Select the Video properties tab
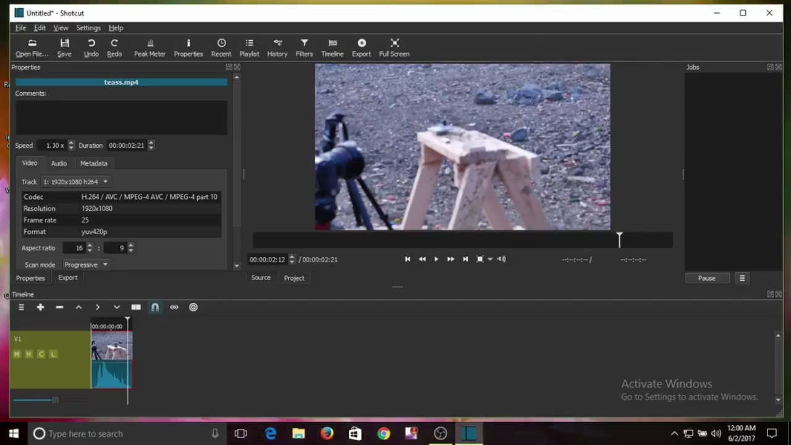Viewport: 791px width, 445px height. pos(30,163)
